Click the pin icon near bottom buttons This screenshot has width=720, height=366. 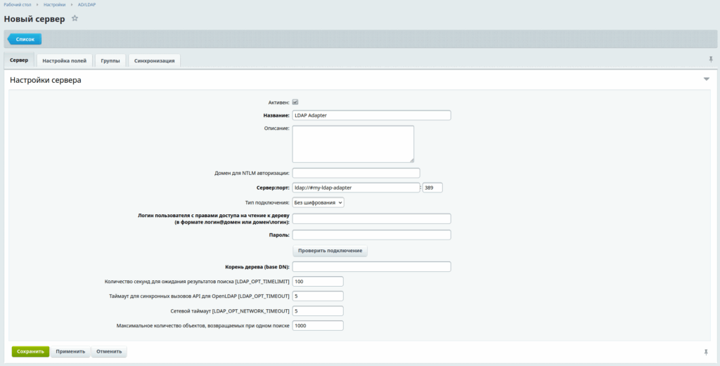pyautogui.click(x=705, y=351)
